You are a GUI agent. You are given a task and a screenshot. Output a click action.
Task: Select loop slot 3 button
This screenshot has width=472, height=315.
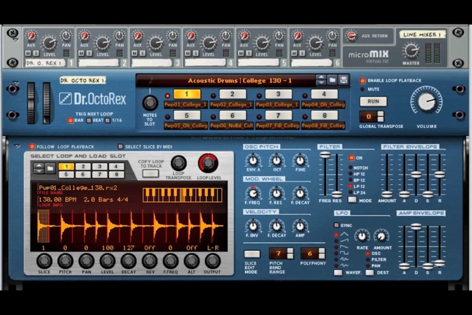point(278,94)
